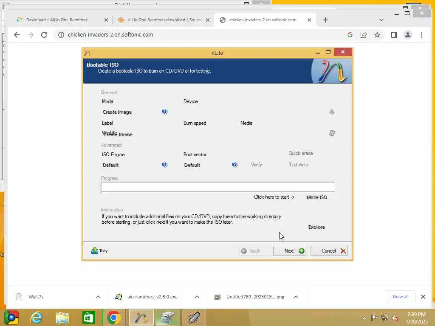This screenshot has width=435, height=326.
Task: Click the nLite progress bar
Action: [x=218, y=187]
